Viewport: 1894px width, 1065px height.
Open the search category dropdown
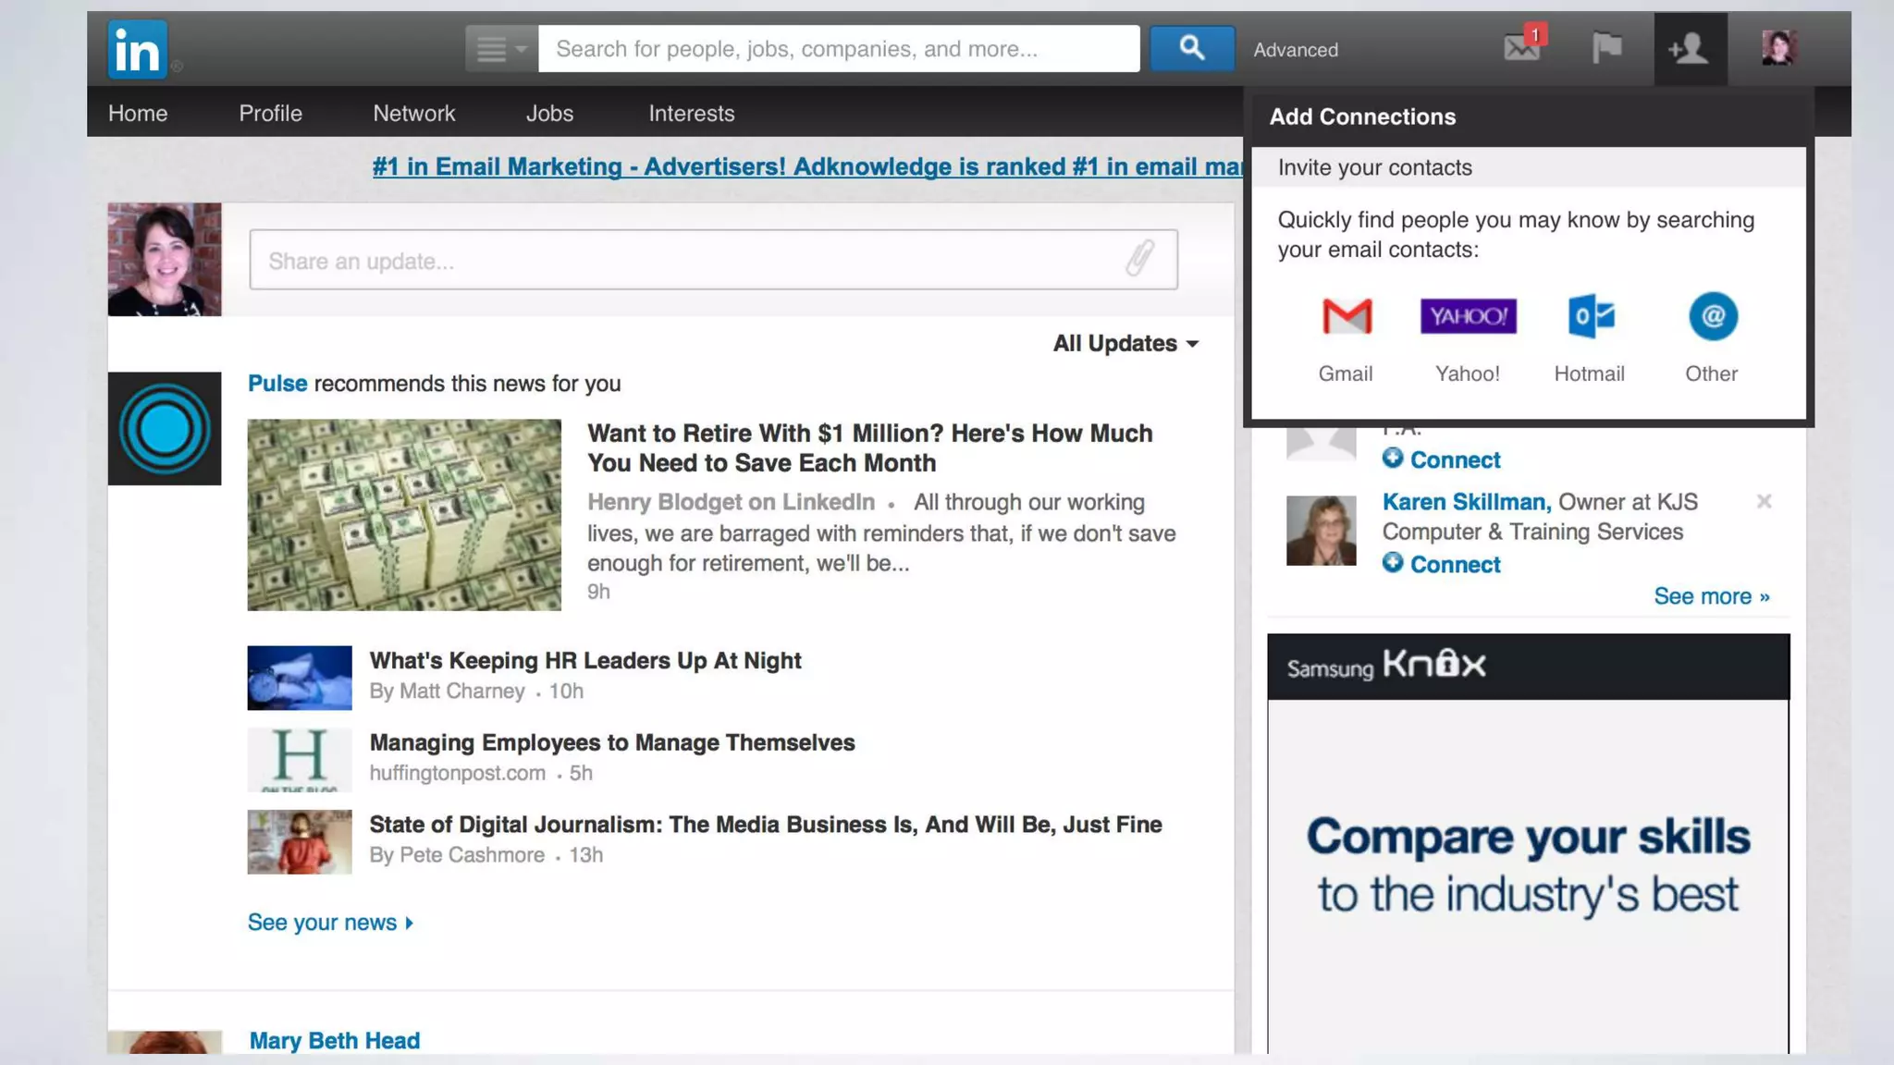pyautogui.click(x=500, y=48)
